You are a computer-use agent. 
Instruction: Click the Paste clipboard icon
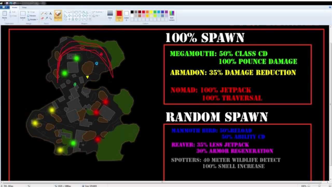click(5, 14)
